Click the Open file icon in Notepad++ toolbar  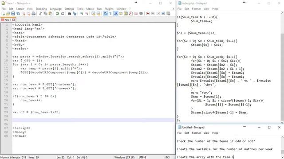pyautogui.click(x=8, y=14)
